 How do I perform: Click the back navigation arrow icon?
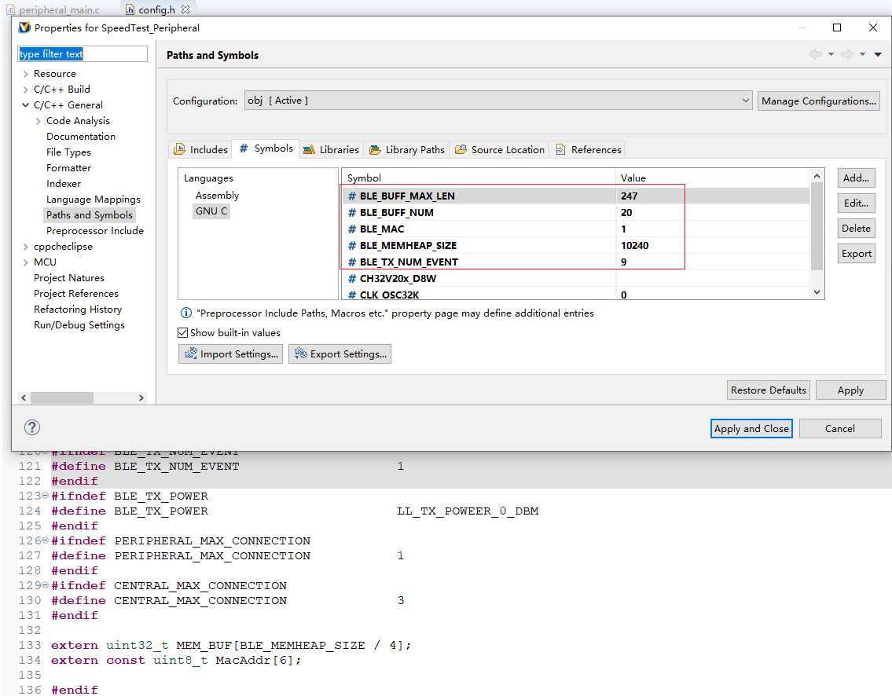[816, 54]
